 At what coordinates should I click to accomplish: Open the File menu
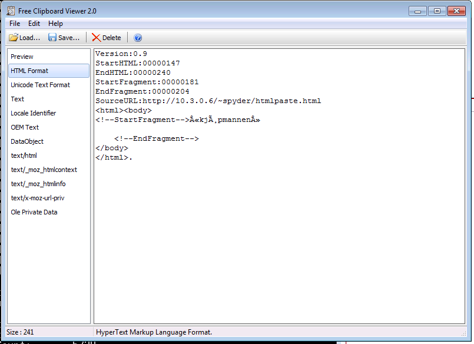tap(15, 24)
